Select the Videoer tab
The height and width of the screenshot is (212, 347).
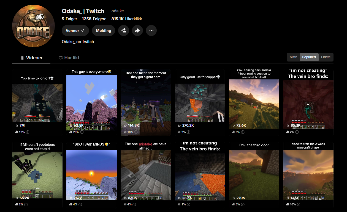click(31, 58)
